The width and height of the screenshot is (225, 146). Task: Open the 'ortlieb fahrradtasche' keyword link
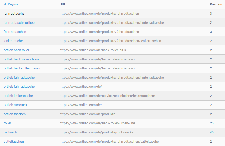point(19,77)
